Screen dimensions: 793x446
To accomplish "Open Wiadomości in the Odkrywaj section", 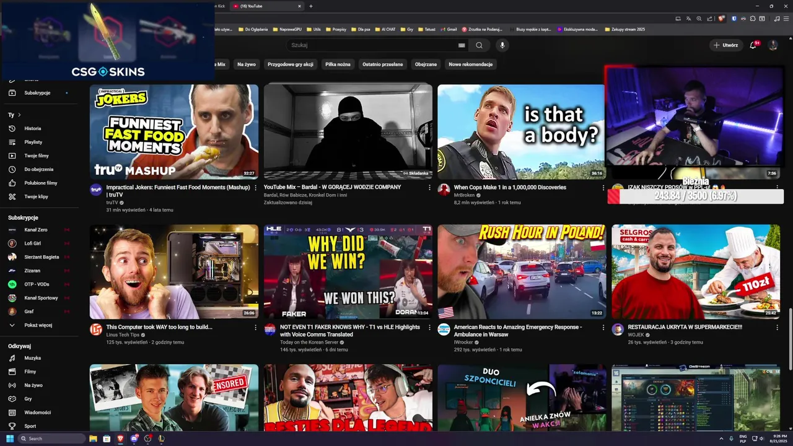I will (37, 413).
